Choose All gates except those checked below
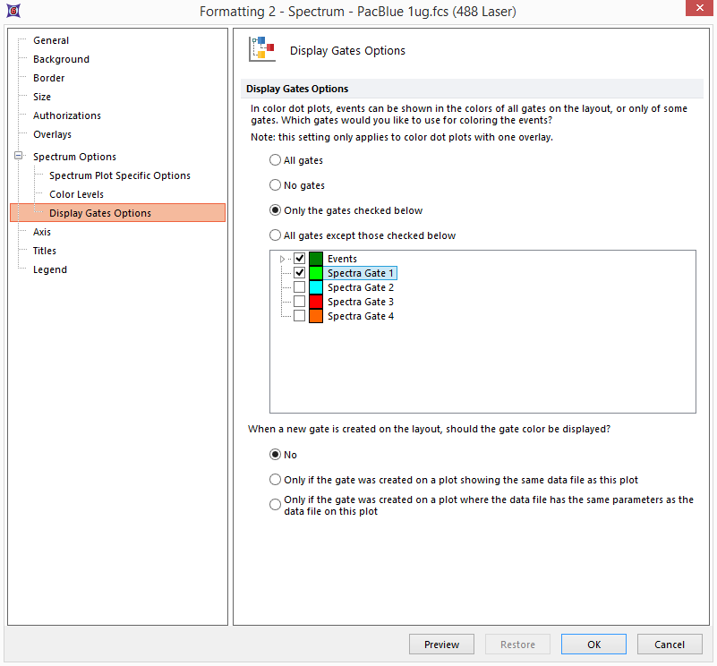 276,235
